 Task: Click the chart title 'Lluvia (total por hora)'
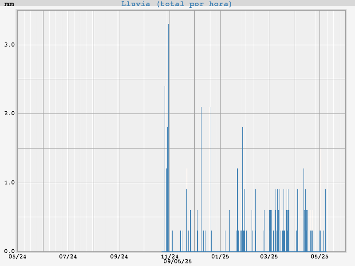pyautogui.click(x=176, y=4)
